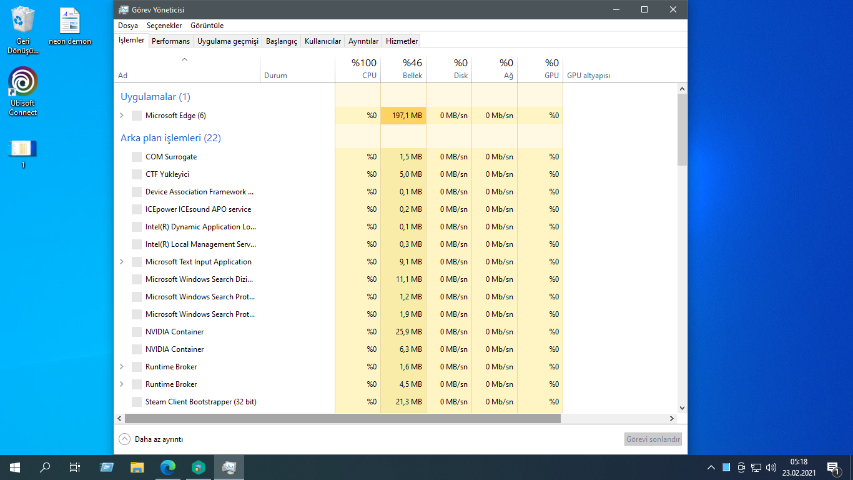Sort by the Ad name column header
Image resolution: width=853 pixels, height=480 pixels.
coord(187,69)
